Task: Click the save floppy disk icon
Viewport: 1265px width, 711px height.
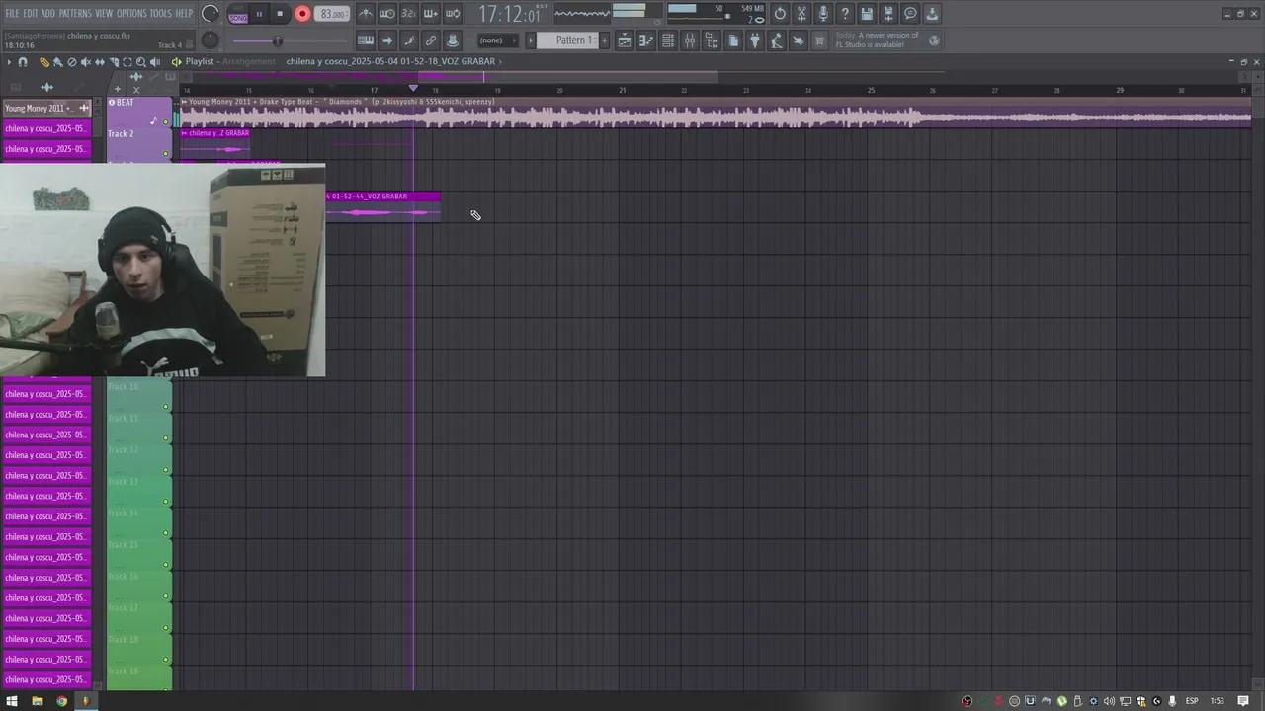Action: [x=867, y=14]
